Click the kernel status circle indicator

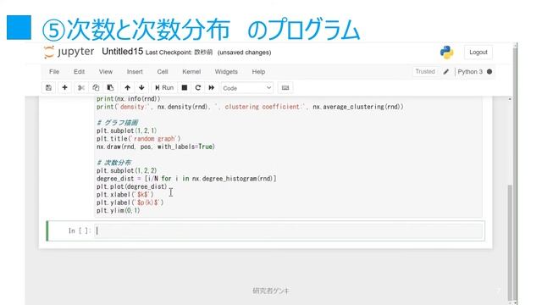489,71
